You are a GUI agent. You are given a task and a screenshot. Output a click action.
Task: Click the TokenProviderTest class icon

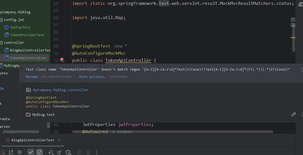pyautogui.click(x=6, y=35)
